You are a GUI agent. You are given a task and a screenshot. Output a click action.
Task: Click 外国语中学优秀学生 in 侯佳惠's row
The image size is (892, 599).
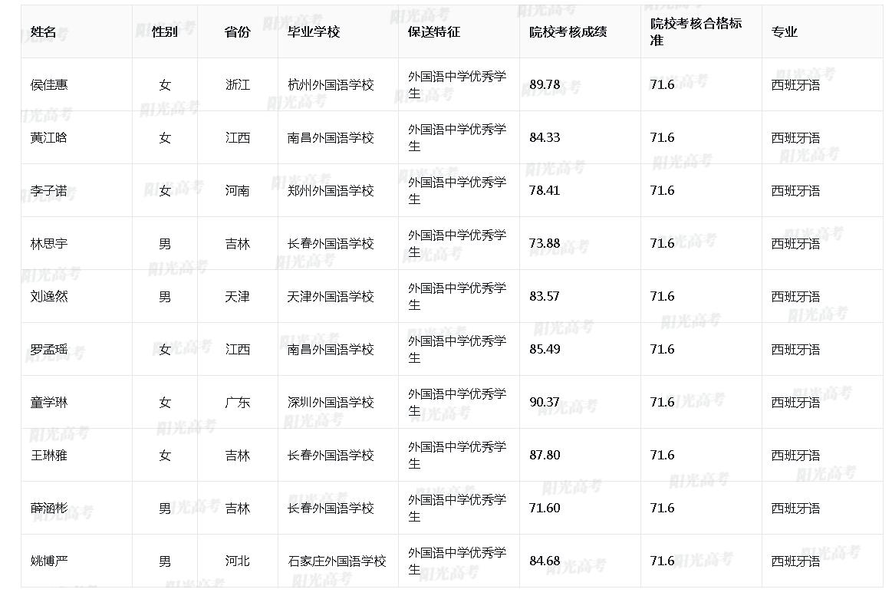[x=457, y=85]
